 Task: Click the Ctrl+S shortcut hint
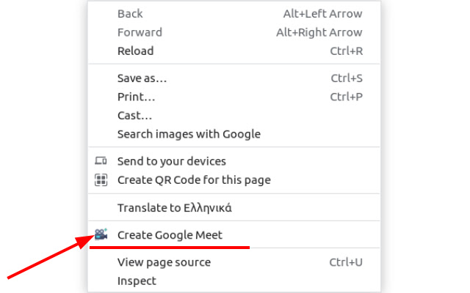click(347, 78)
